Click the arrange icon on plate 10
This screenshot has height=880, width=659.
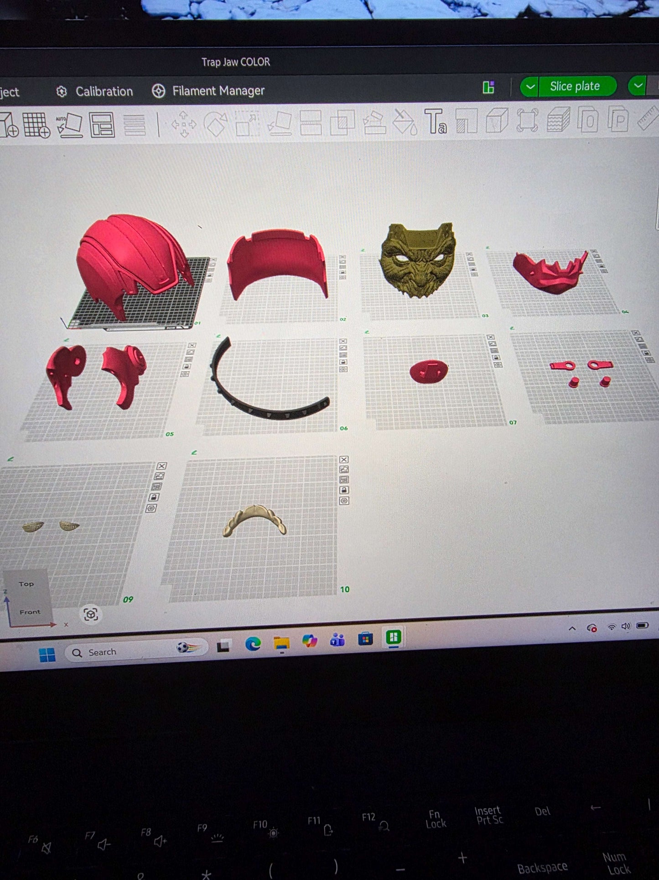pos(344,480)
